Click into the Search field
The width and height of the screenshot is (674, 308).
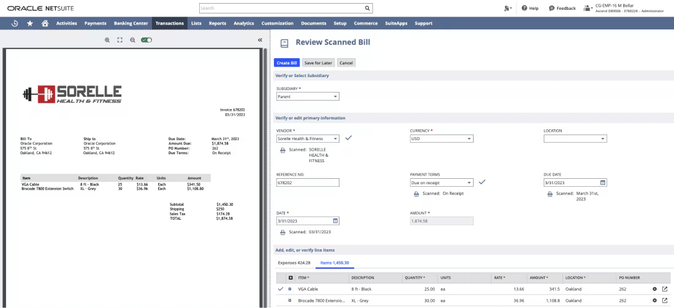(282, 8)
